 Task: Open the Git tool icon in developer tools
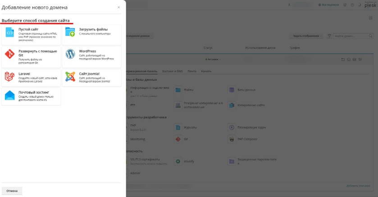(x=178, y=139)
